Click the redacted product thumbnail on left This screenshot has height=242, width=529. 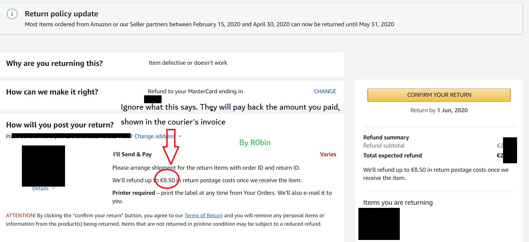click(x=43, y=166)
